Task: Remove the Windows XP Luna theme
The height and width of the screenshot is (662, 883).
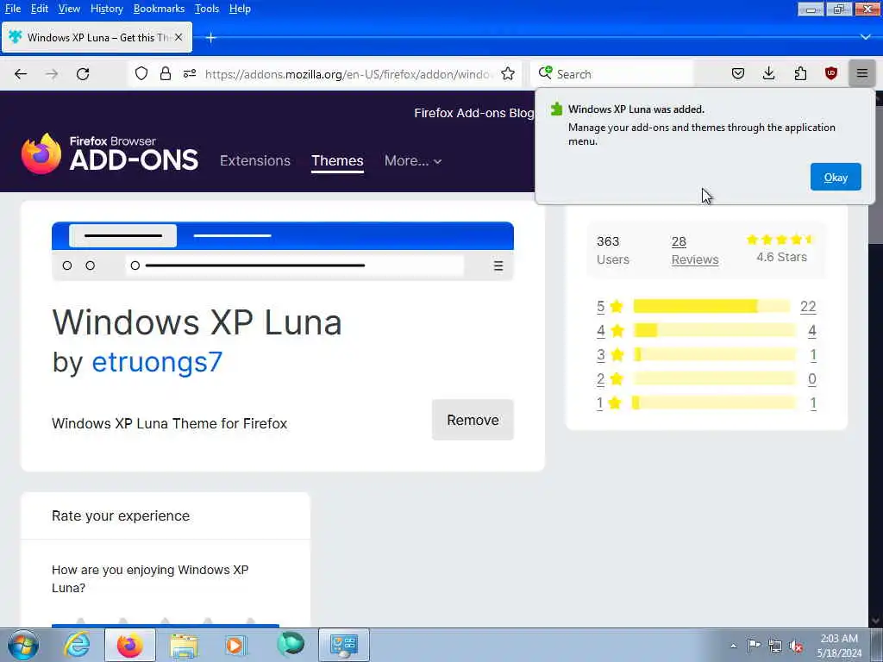Action: [473, 420]
